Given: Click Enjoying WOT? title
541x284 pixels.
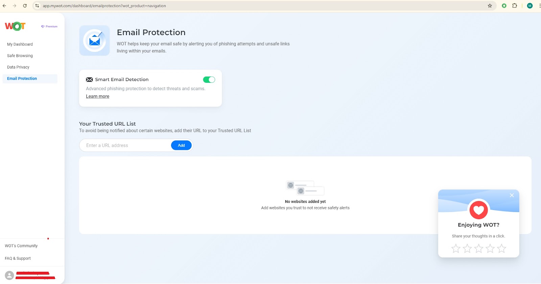Looking at the screenshot, I should 478,225.
